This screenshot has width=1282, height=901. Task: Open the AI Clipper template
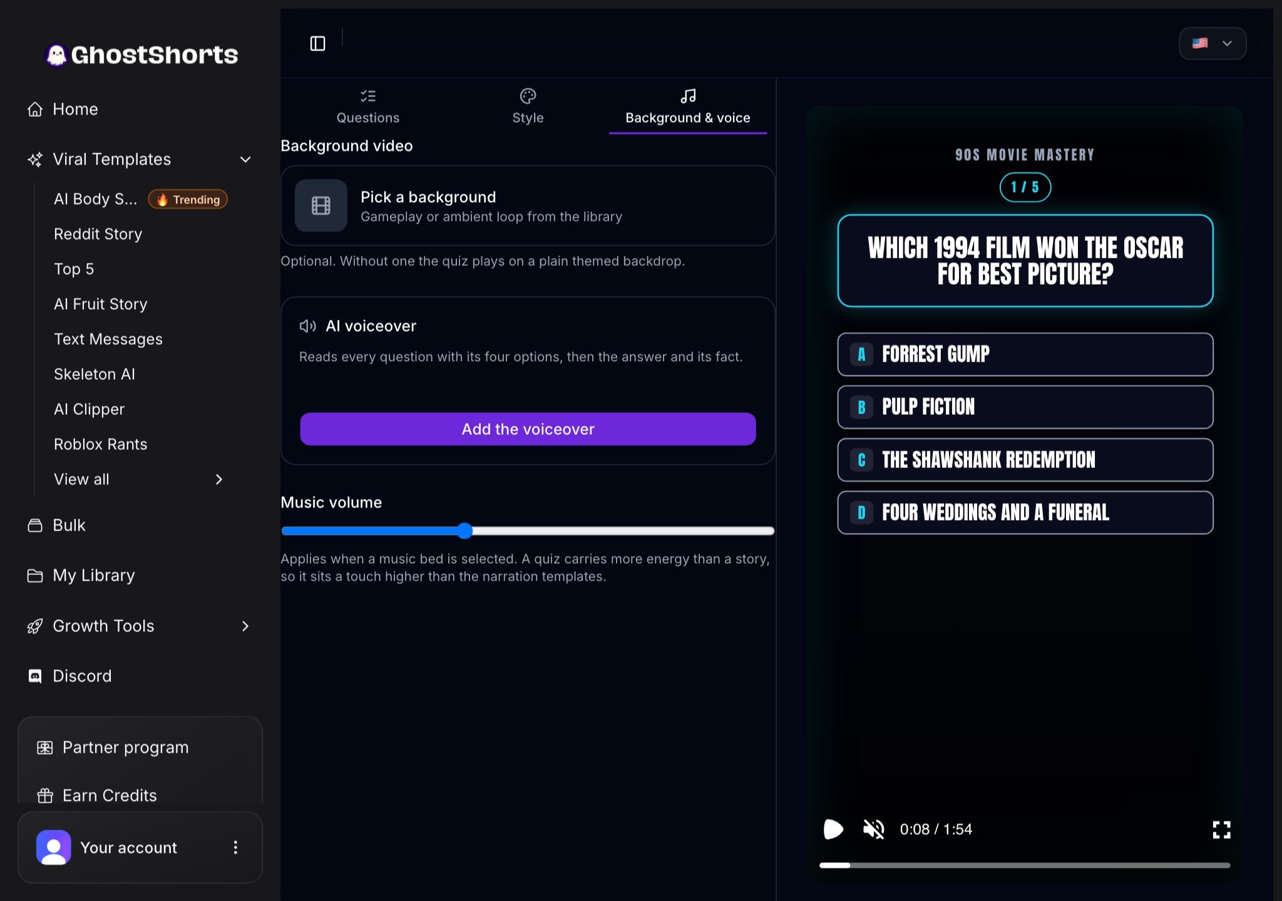(90, 409)
